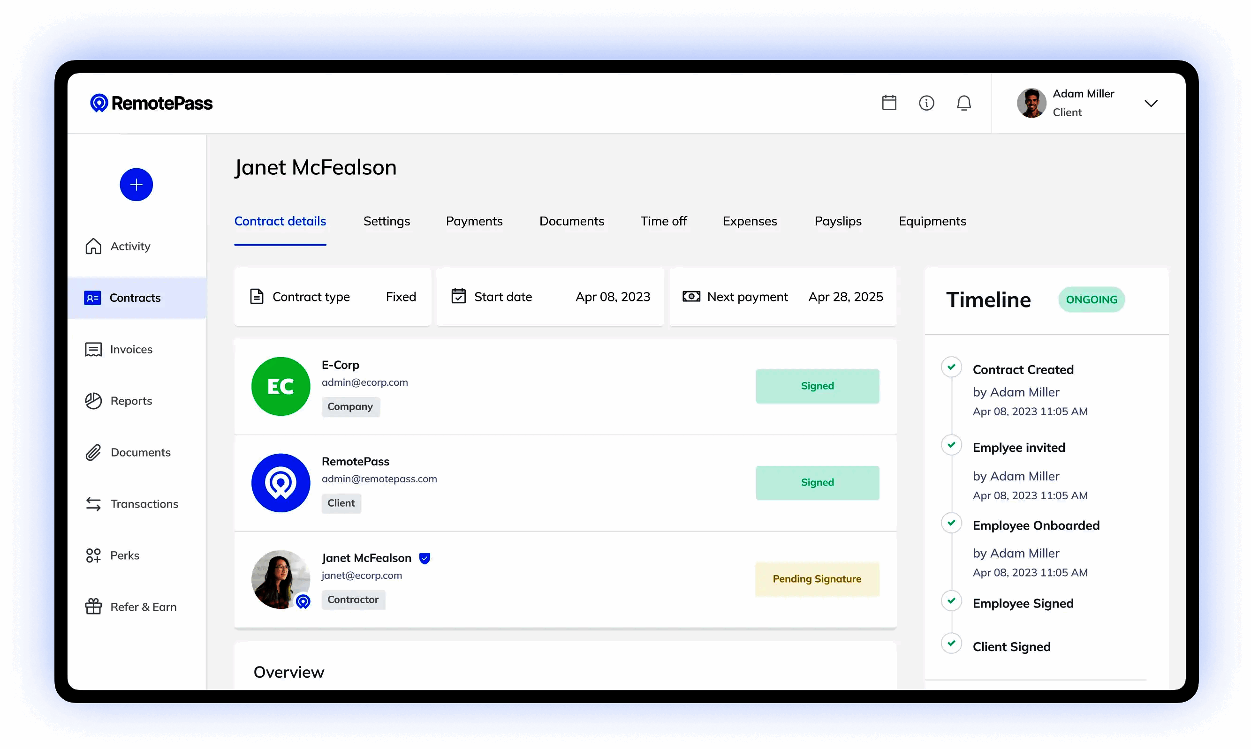Image resolution: width=1251 pixels, height=749 pixels.
Task: Click the Employee Onboarded timeline checkmark
Action: click(952, 523)
